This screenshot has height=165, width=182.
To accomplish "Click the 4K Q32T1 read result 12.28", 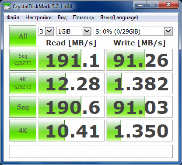I will point(71,83).
